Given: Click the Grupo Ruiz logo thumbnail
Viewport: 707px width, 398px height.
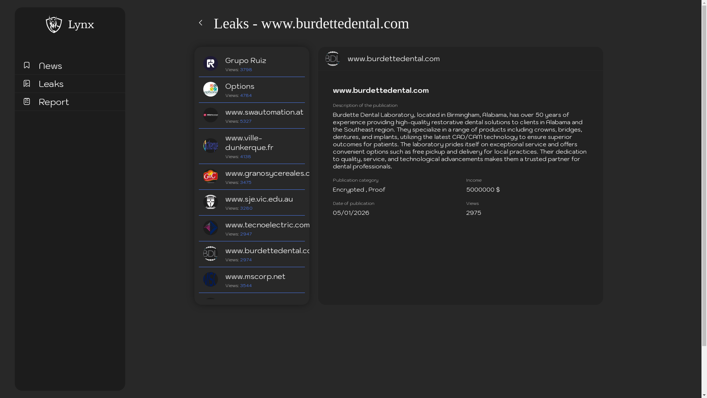Looking at the screenshot, I should pyautogui.click(x=211, y=63).
